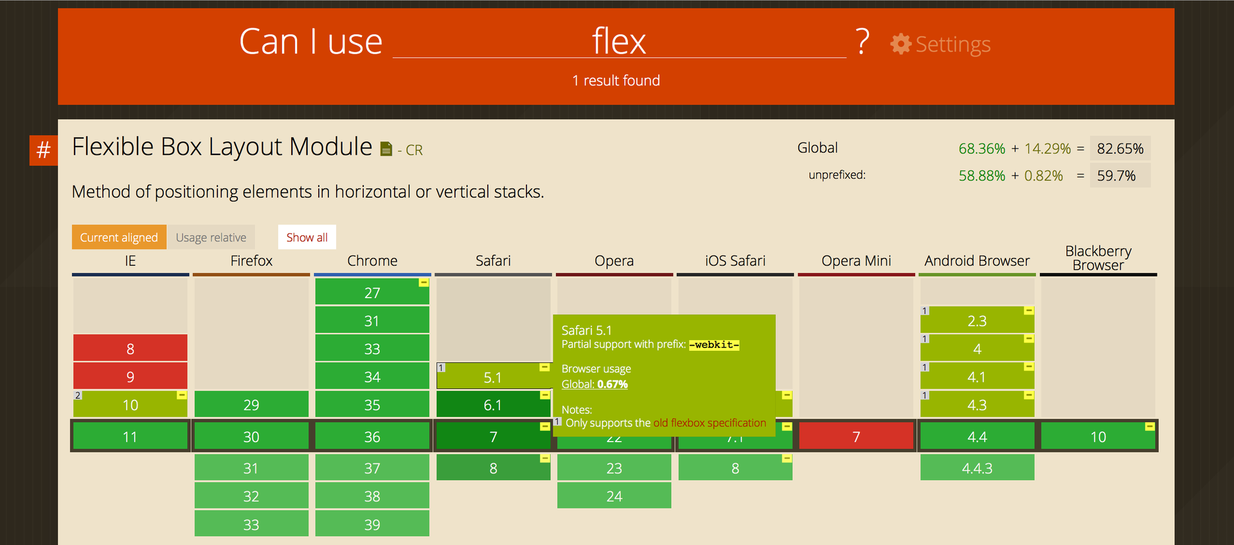The height and width of the screenshot is (545, 1234).
Task: Open the CR specification document icon
Action: coord(386,149)
